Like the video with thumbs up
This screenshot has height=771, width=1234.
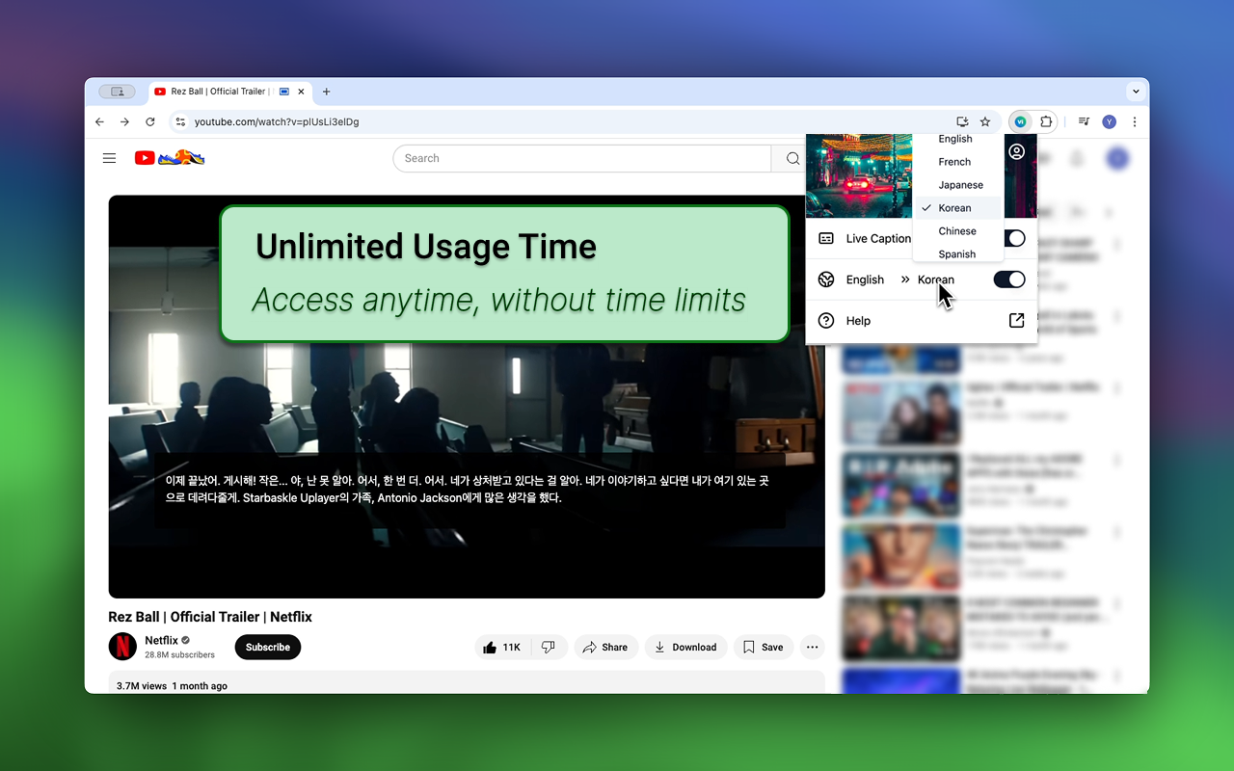pos(502,648)
